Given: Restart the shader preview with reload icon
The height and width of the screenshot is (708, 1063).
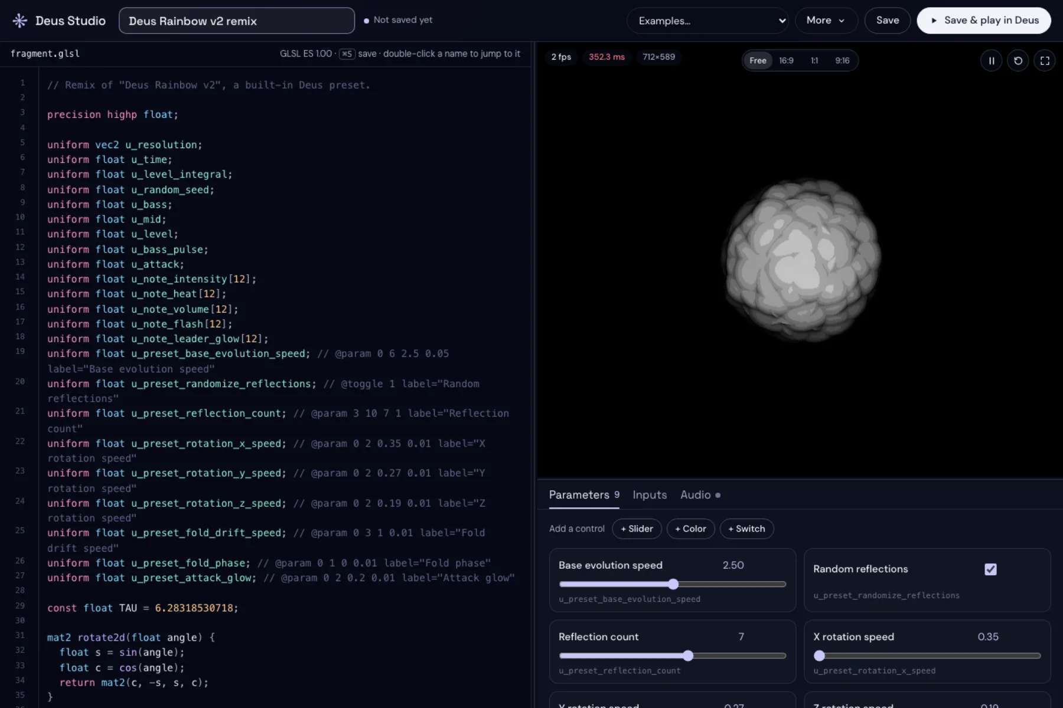Looking at the screenshot, I should pos(1018,61).
